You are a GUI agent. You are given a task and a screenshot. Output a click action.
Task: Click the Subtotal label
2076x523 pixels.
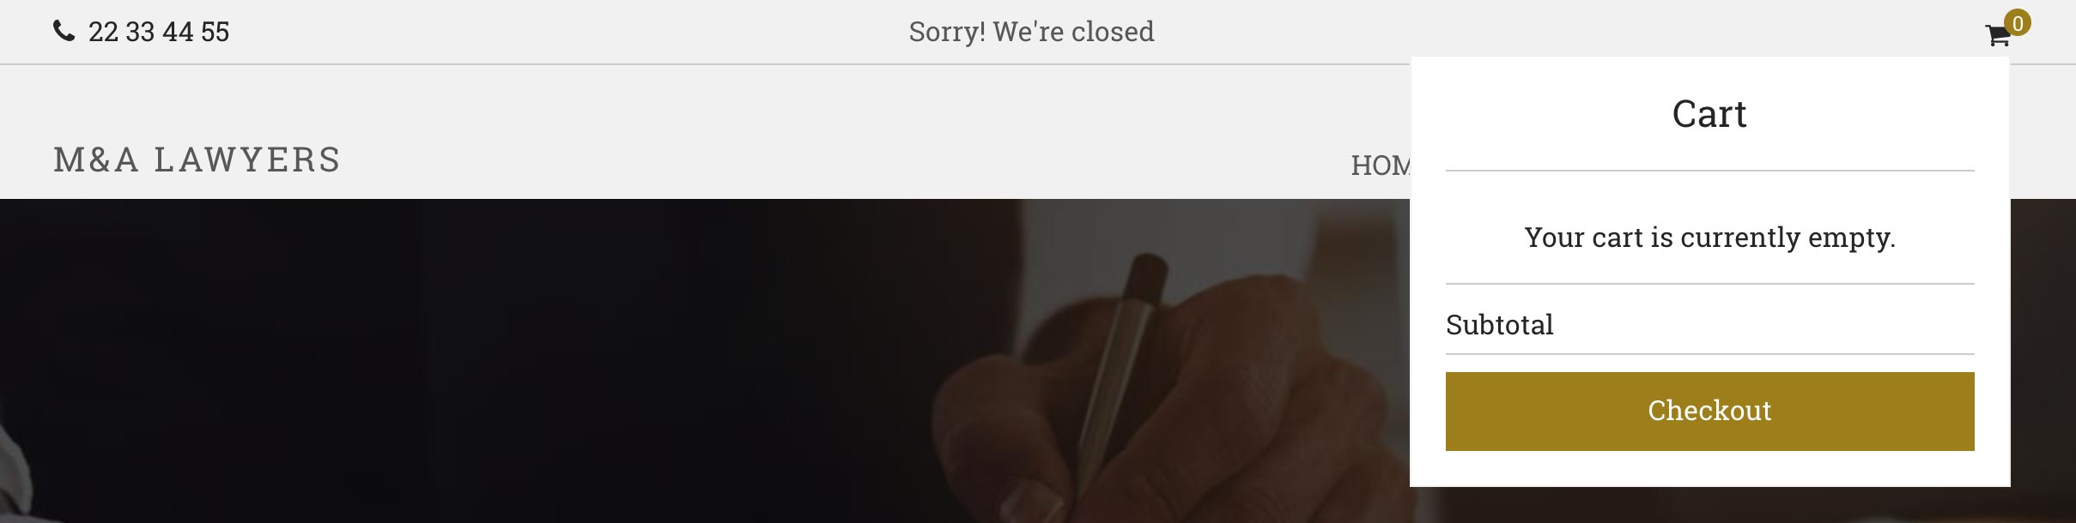[x=1500, y=325]
